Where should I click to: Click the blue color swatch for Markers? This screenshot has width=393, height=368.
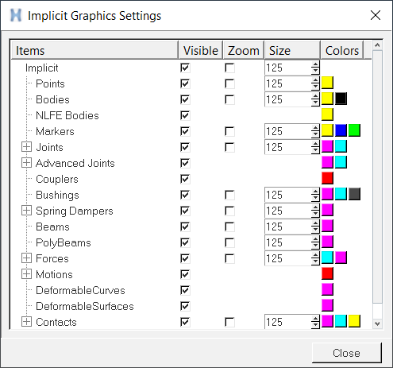point(341,130)
